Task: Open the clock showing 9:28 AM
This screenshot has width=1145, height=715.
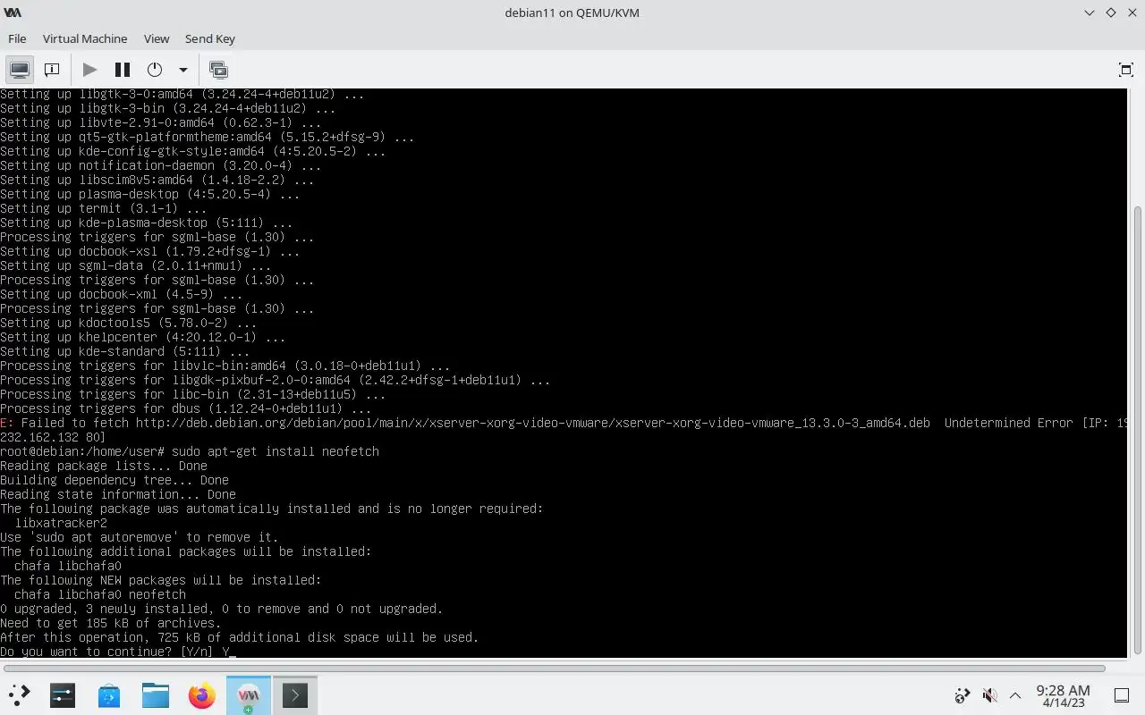Action: coord(1063,695)
